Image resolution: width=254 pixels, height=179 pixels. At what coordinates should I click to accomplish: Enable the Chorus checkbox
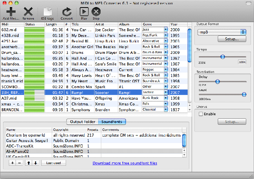point(201,114)
